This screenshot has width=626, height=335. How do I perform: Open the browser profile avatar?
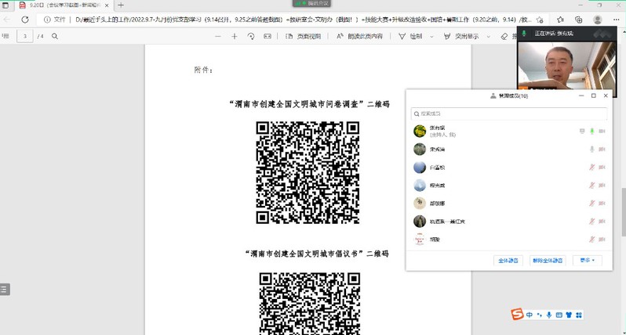598,20
